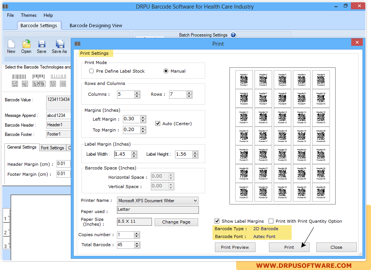Click the Footer Margin (cm) field
Viewport: 371px width, 270px height.
[64, 174]
